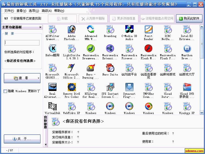
Task: Select the Foxit Reader icon
Action: pyautogui.click(x=149, y=30)
